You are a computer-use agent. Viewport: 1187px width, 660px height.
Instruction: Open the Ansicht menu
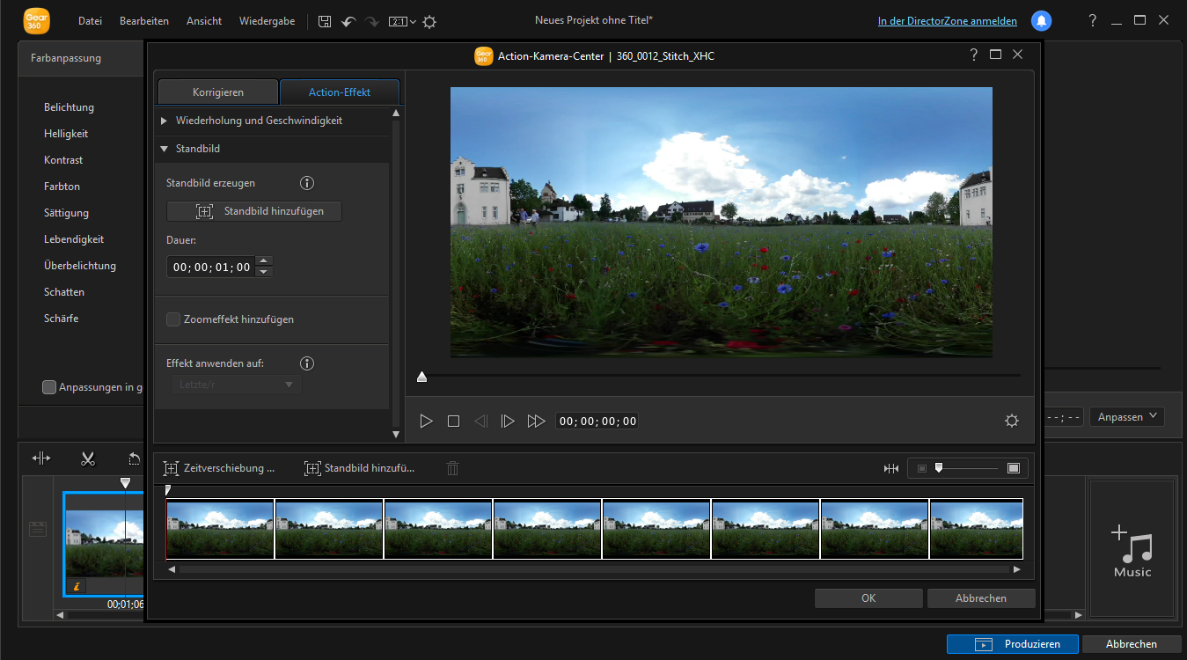[x=204, y=20]
